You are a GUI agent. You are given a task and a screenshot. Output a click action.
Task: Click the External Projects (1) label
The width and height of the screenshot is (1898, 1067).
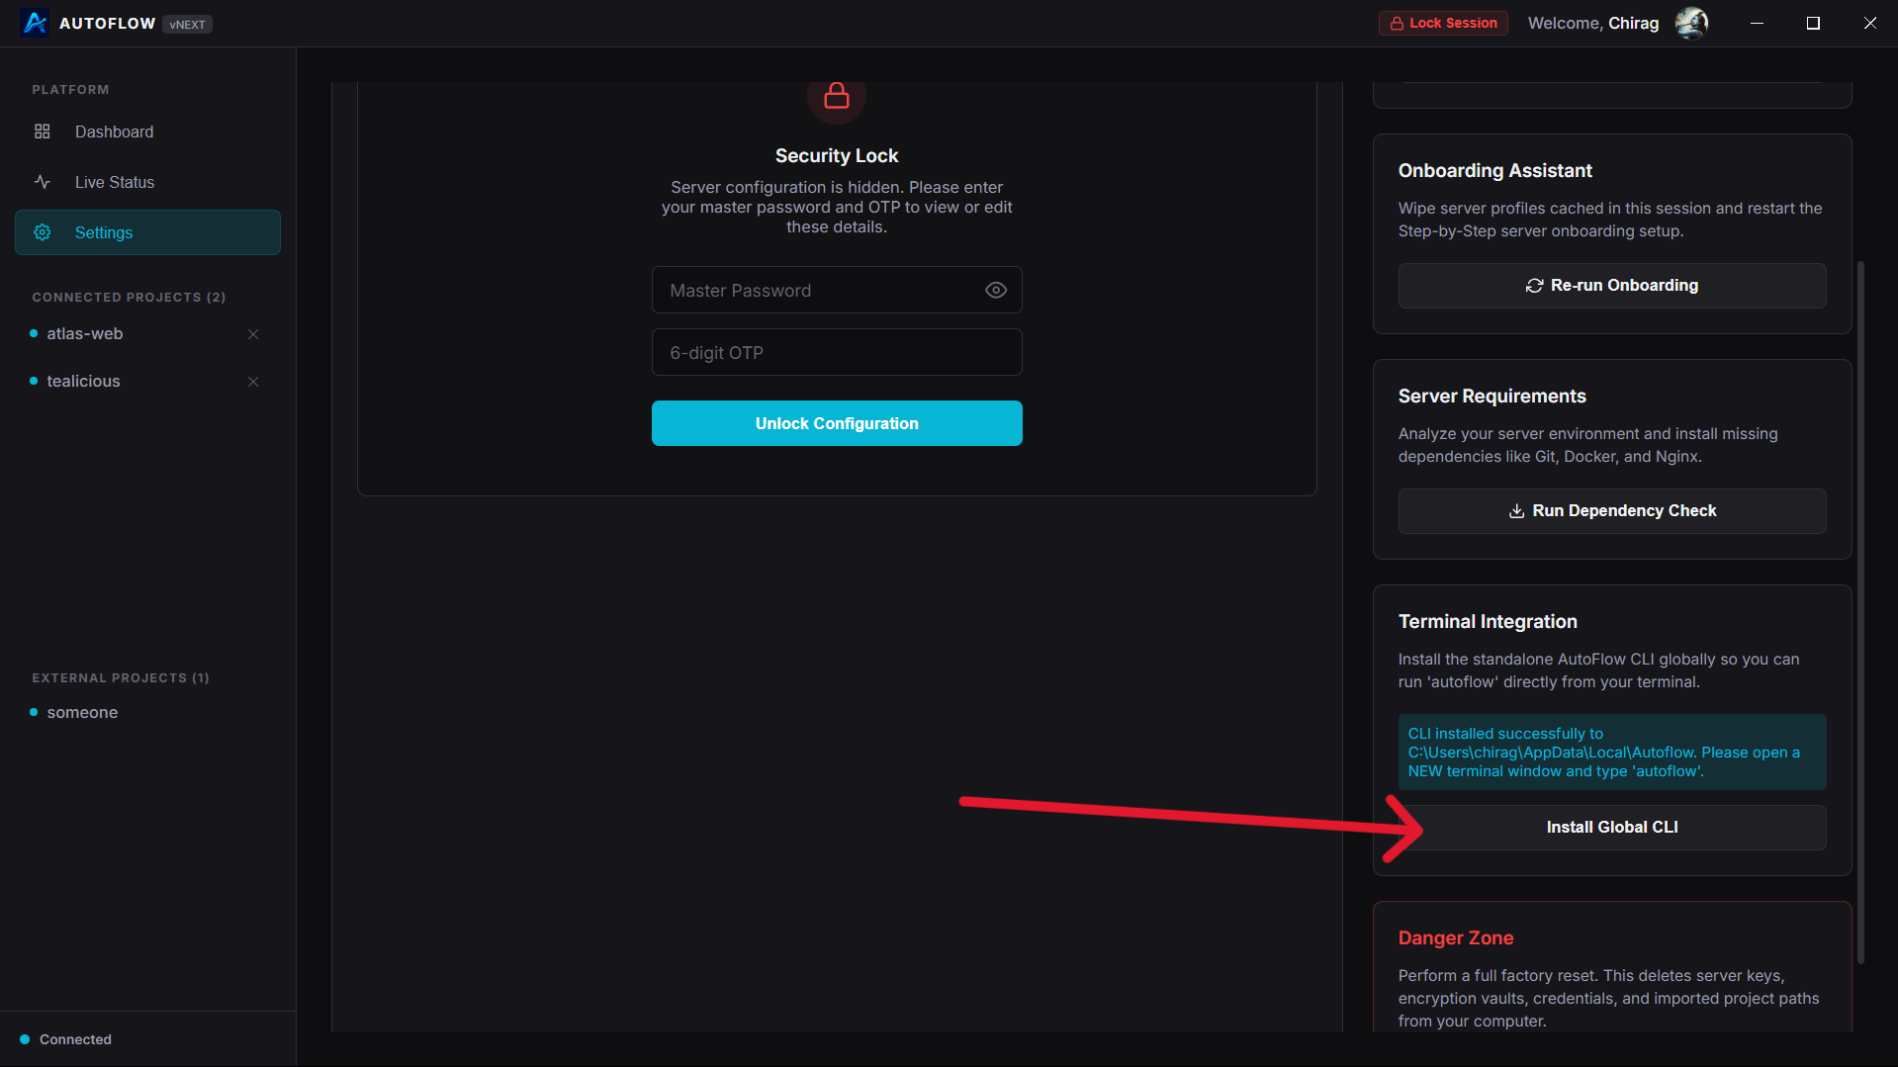[121, 678]
